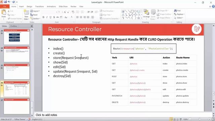Click the 'Click to add notes' field

123,115
